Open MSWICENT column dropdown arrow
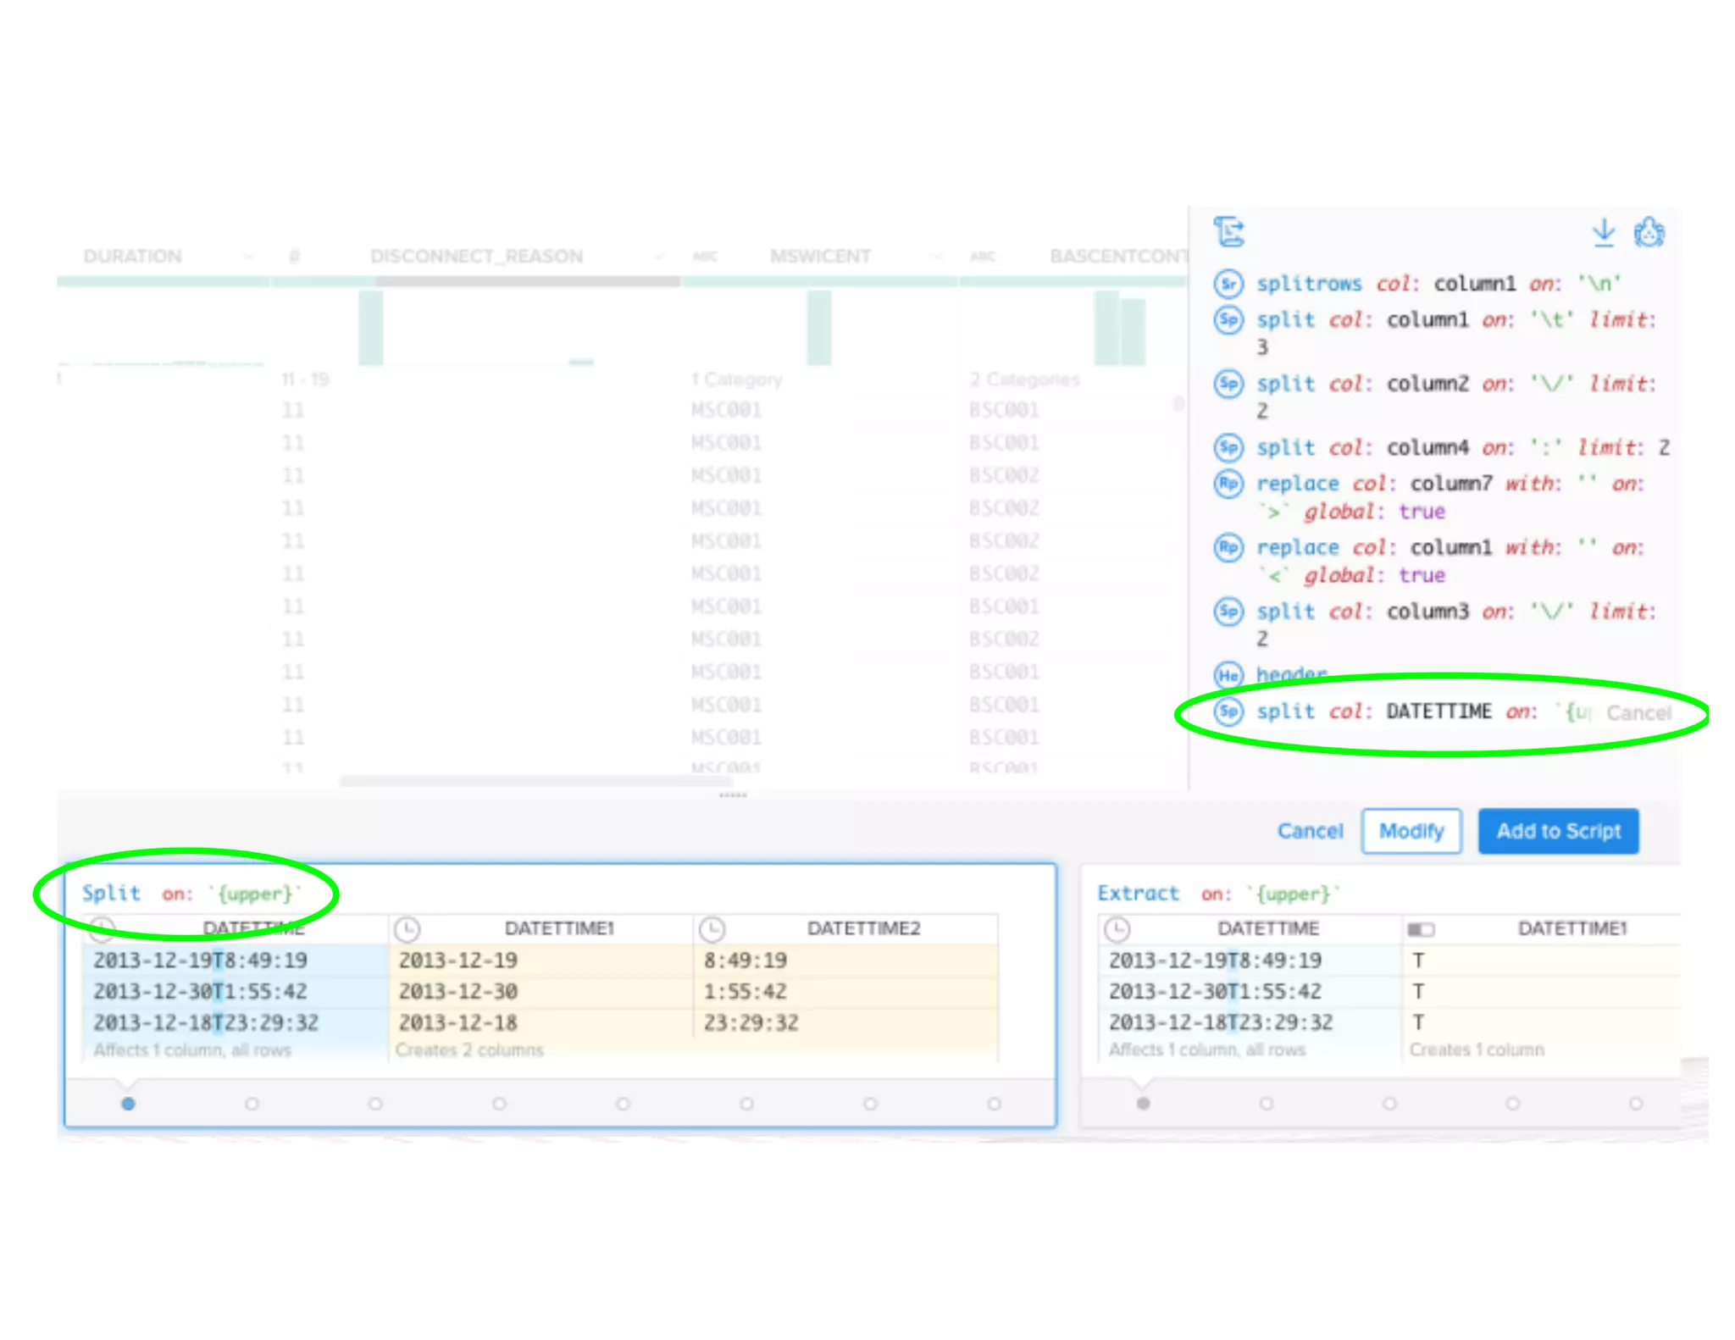The image size is (1735, 1340). coord(935,256)
